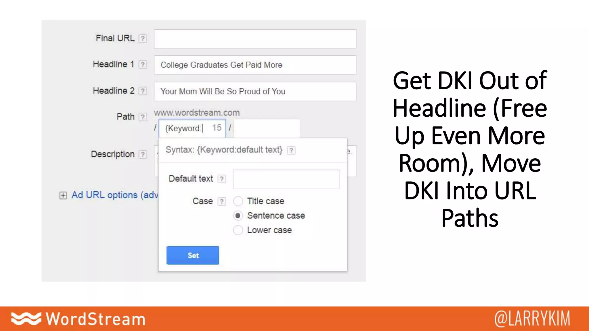Click the empty second Path field
This screenshot has height=331, width=589.
click(267, 128)
